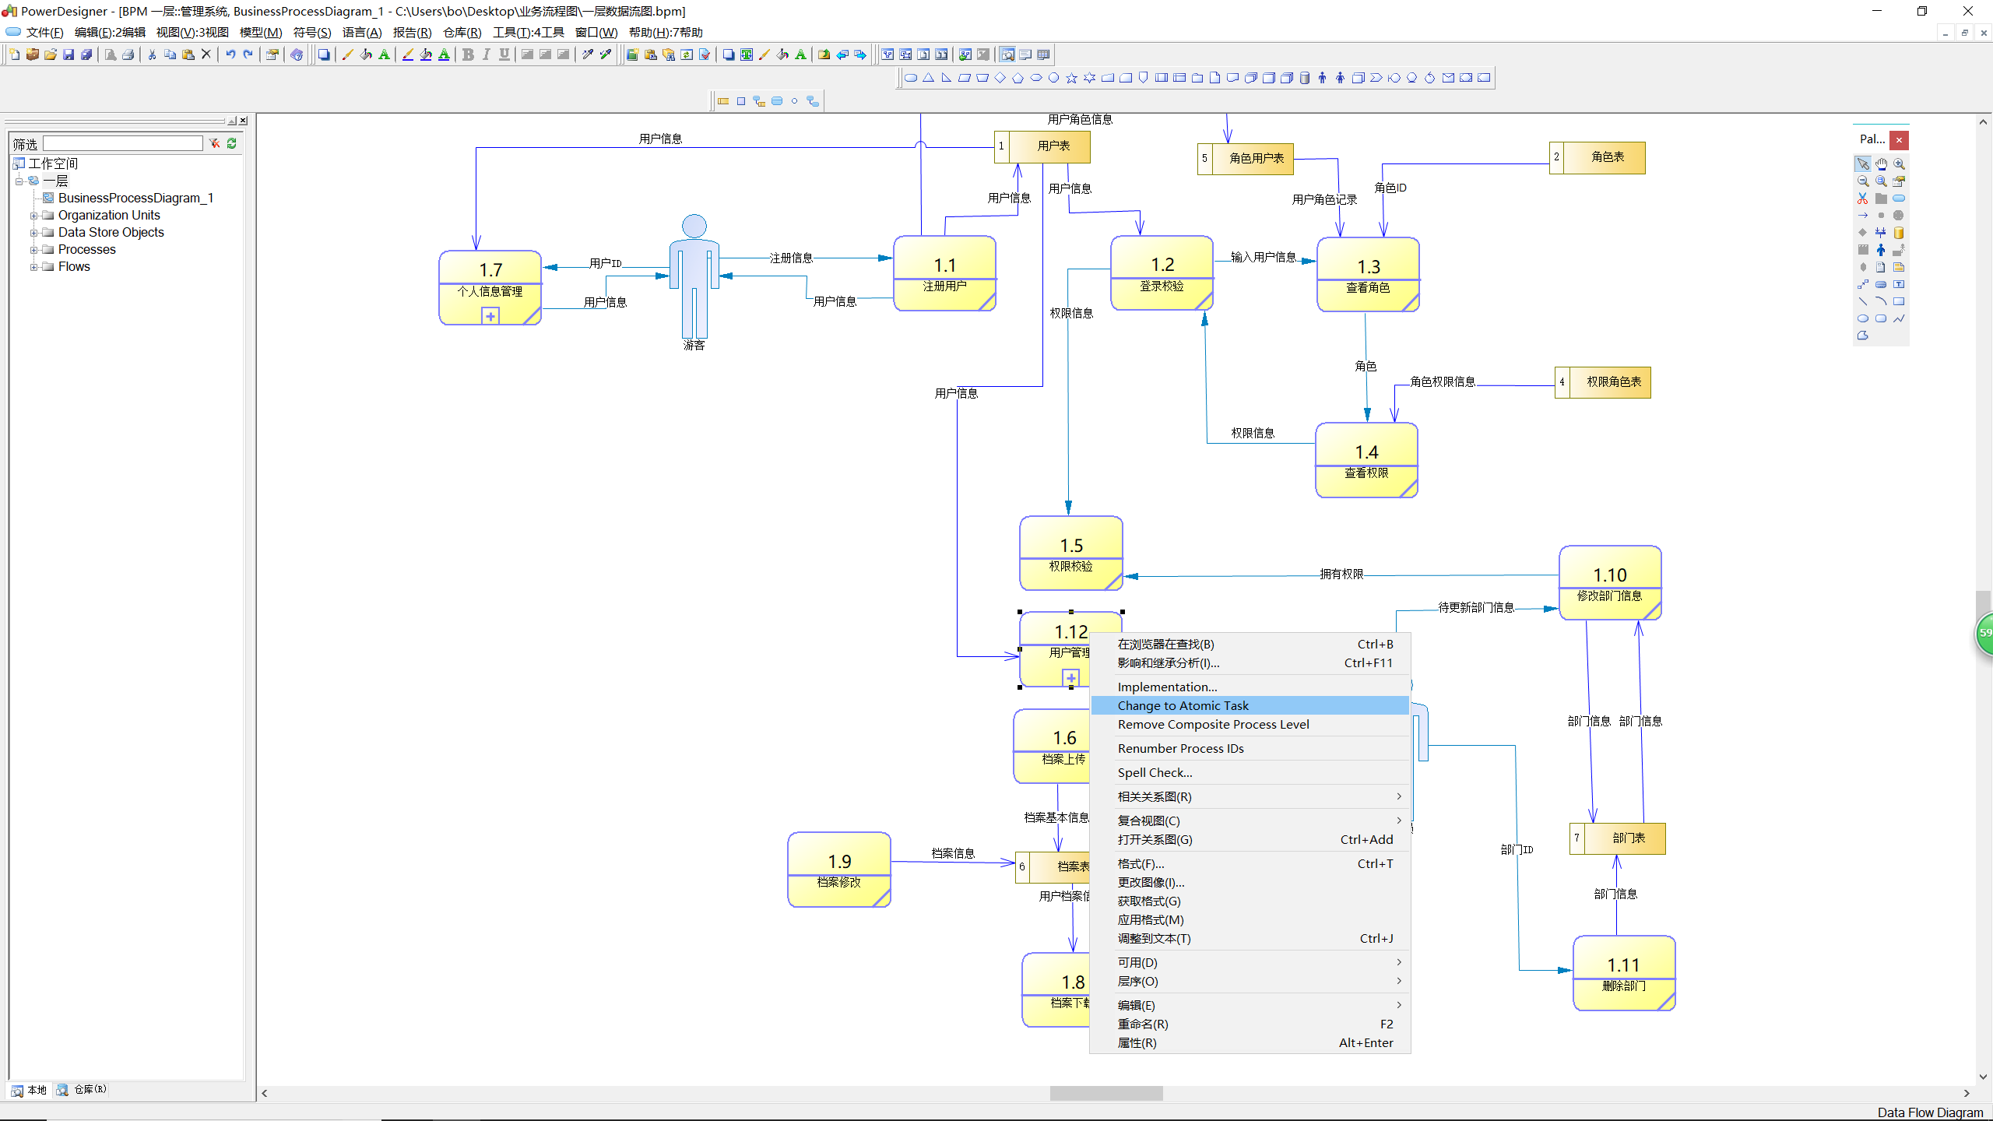Choose Change to Atomic Task menu entry

(1183, 705)
